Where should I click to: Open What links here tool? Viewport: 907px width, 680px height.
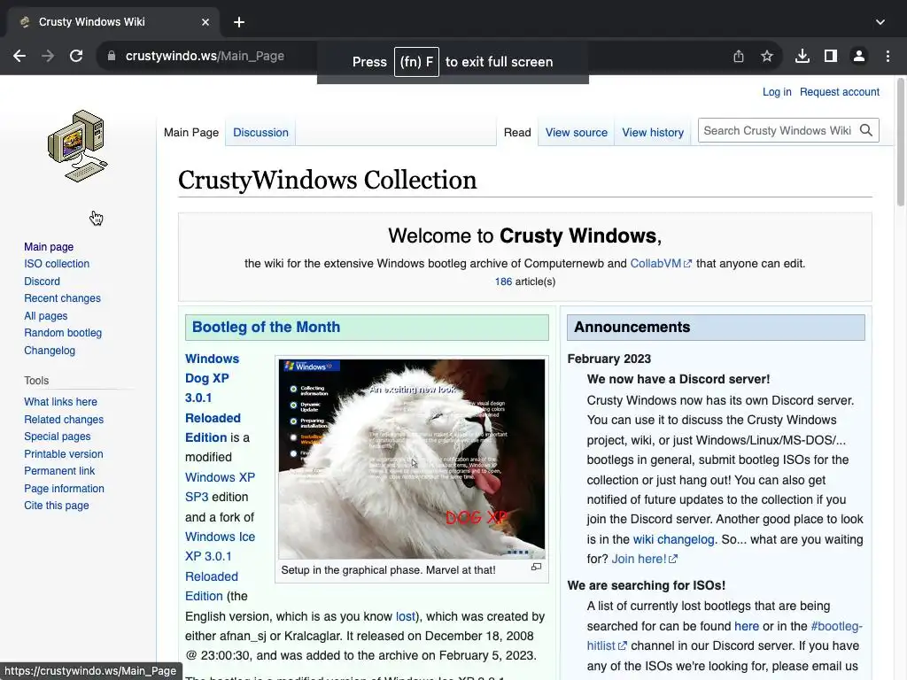point(61,402)
